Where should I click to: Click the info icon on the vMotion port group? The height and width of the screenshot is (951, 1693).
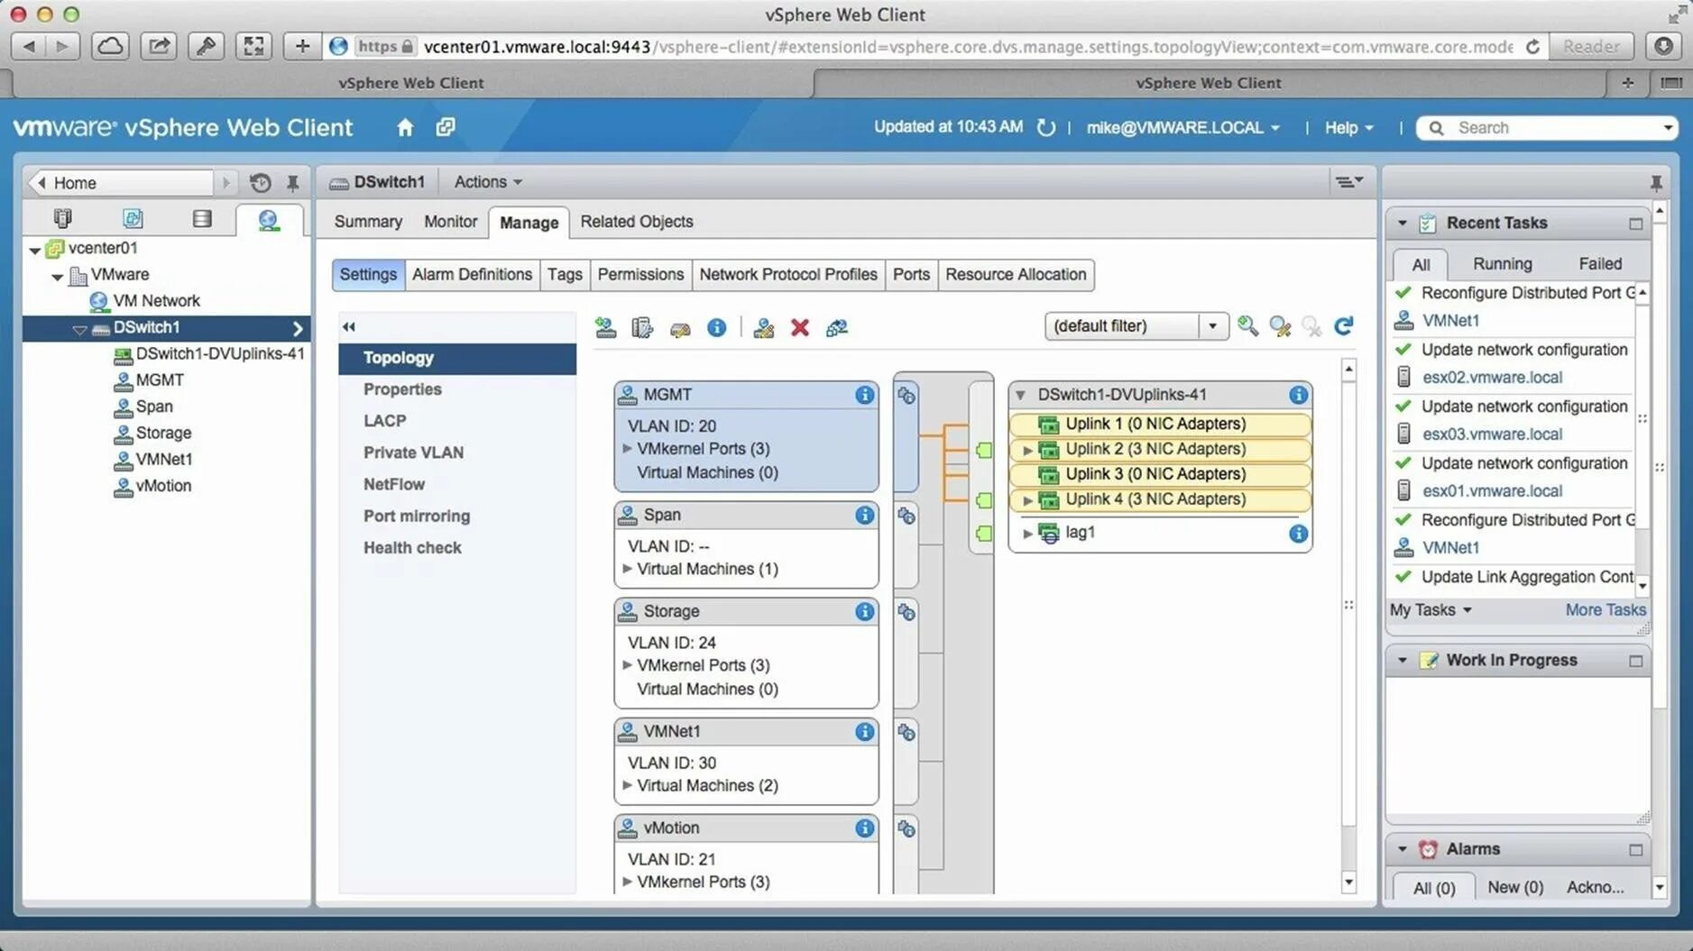pos(864,828)
